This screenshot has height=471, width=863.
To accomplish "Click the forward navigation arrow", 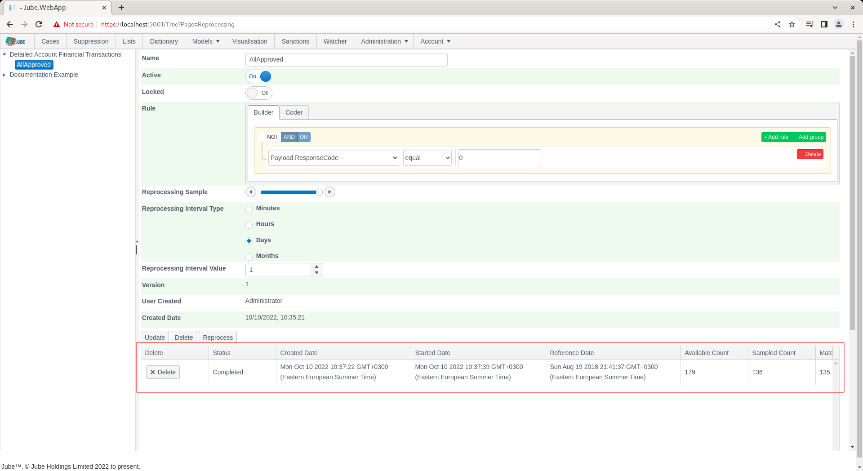I will tap(24, 24).
